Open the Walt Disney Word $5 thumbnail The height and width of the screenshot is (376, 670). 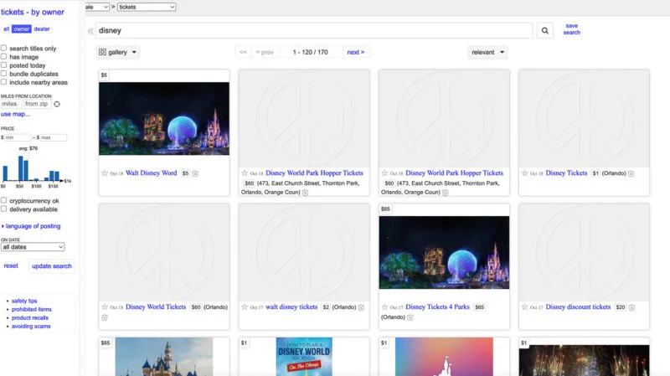click(x=164, y=118)
